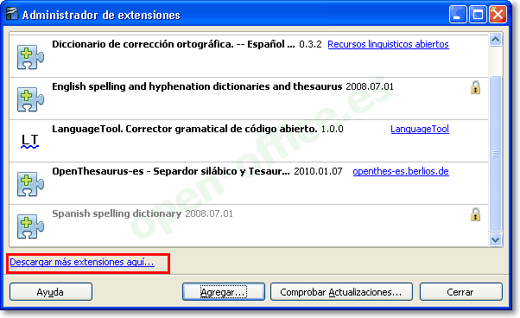Click the Ayuda button

tap(51, 292)
